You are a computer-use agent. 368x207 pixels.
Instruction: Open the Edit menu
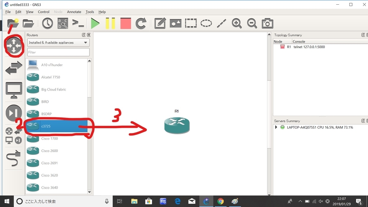pyautogui.click(x=18, y=12)
